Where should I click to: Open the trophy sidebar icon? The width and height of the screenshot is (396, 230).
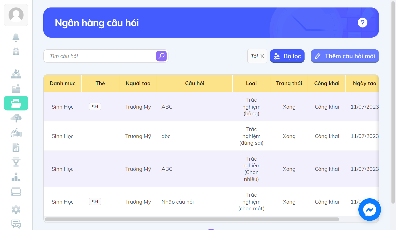pyautogui.click(x=16, y=162)
